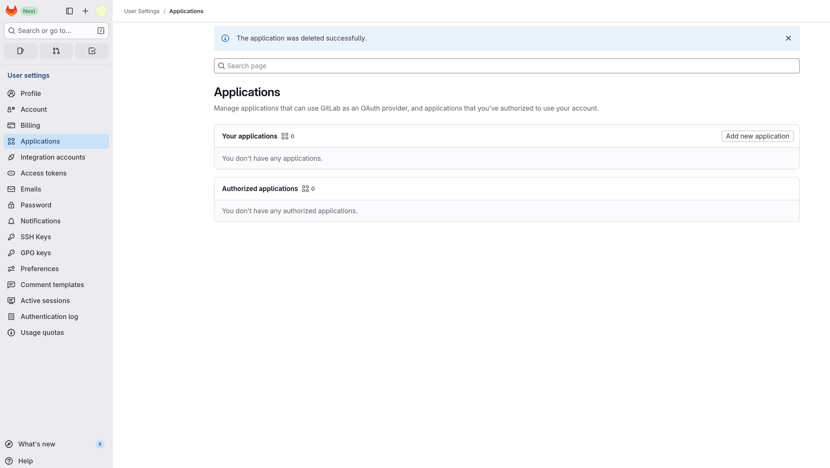830x468 pixels.
Task: Select the Next environment badge
Action: point(29,11)
